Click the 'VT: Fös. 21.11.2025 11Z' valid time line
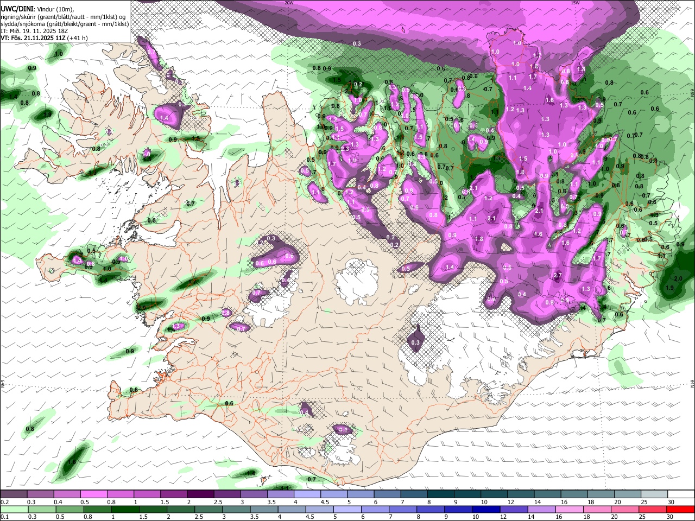 click(34, 38)
